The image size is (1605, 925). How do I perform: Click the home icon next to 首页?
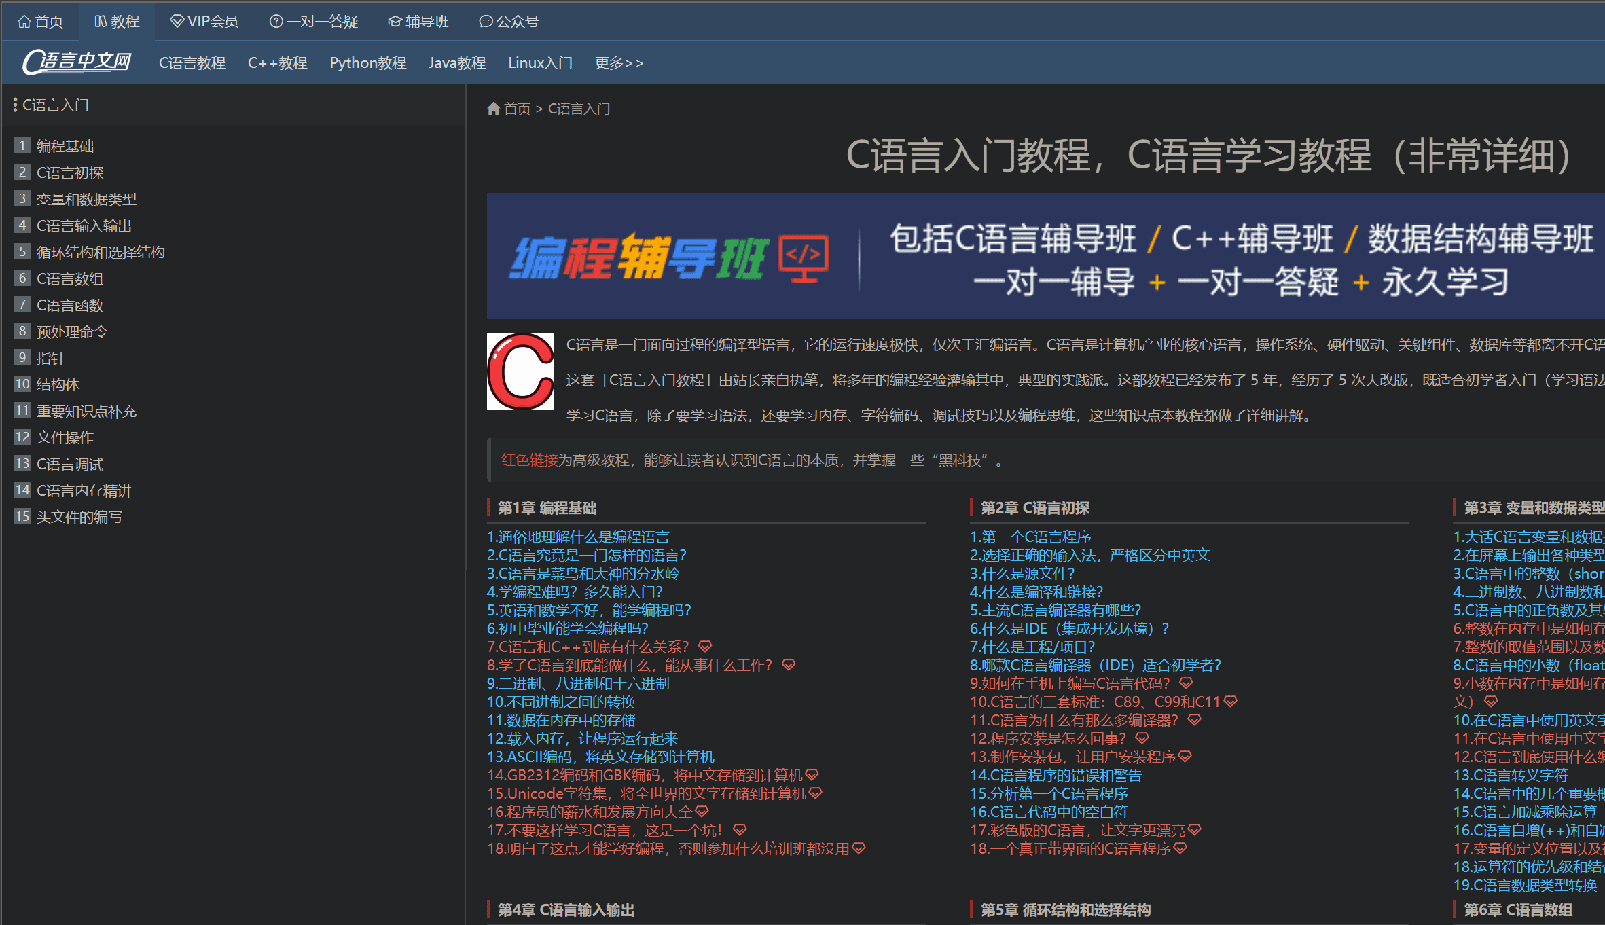point(23,21)
